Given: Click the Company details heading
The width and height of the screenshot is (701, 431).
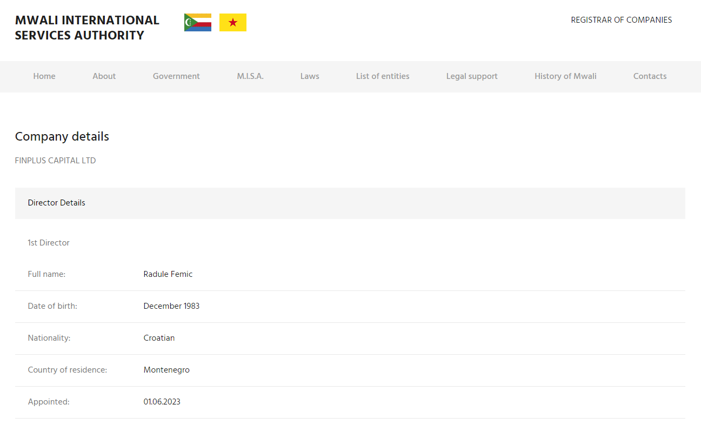Looking at the screenshot, I should pos(62,137).
